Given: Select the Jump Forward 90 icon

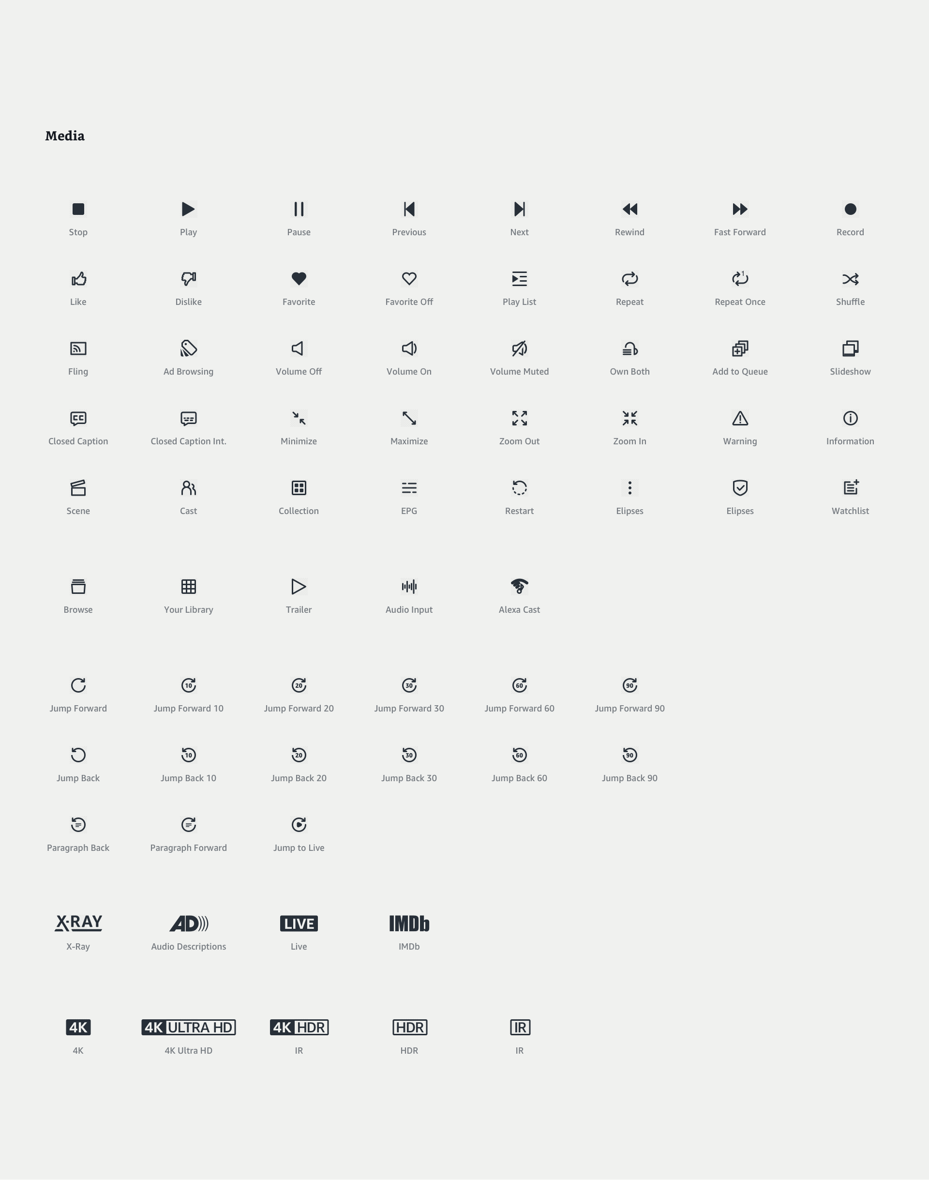Looking at the screenshot, I should pyautogui.click(x=630, y=685).
